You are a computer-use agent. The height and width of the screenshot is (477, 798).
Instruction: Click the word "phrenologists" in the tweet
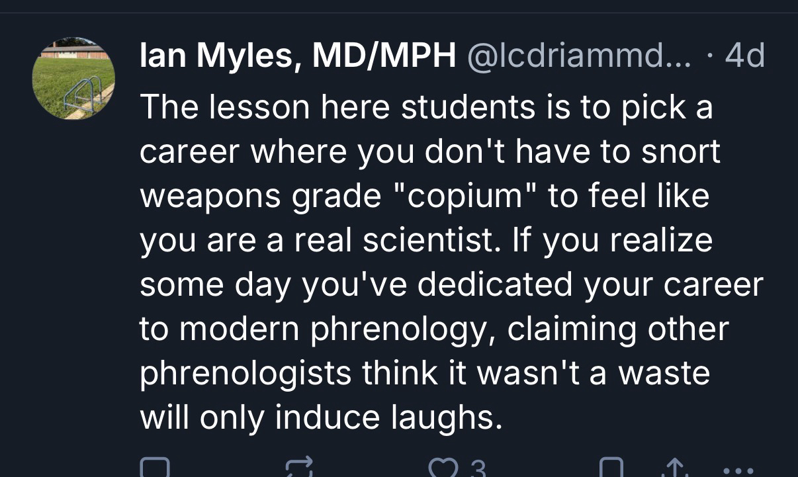[245, 373]
